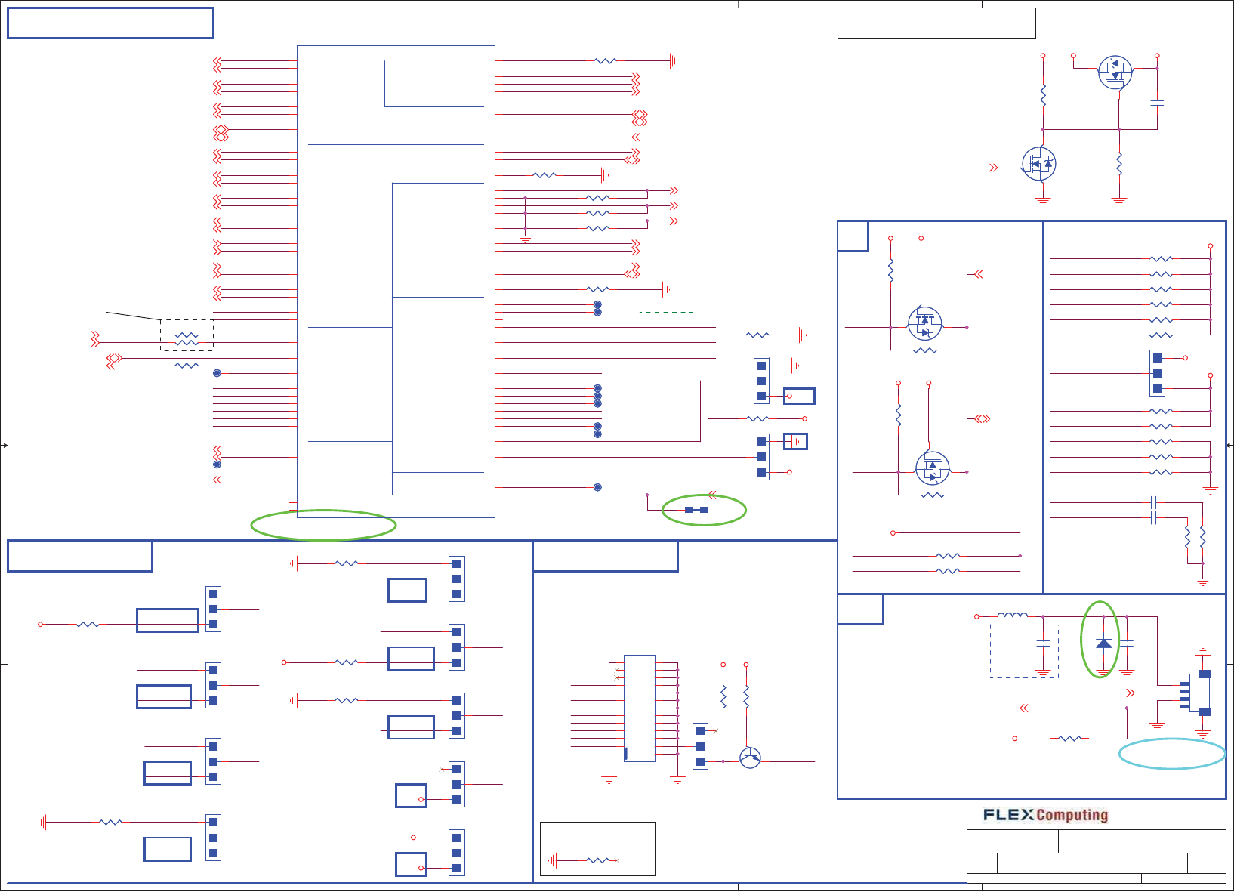Select the MOSFET whose gate has an input-port arrow
The width and height of the screenshot is (1234, 892).
pos(1039,164)
